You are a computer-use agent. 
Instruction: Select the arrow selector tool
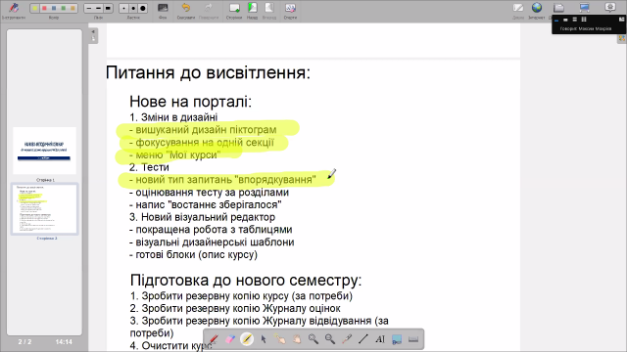click(x=264, y=339)
